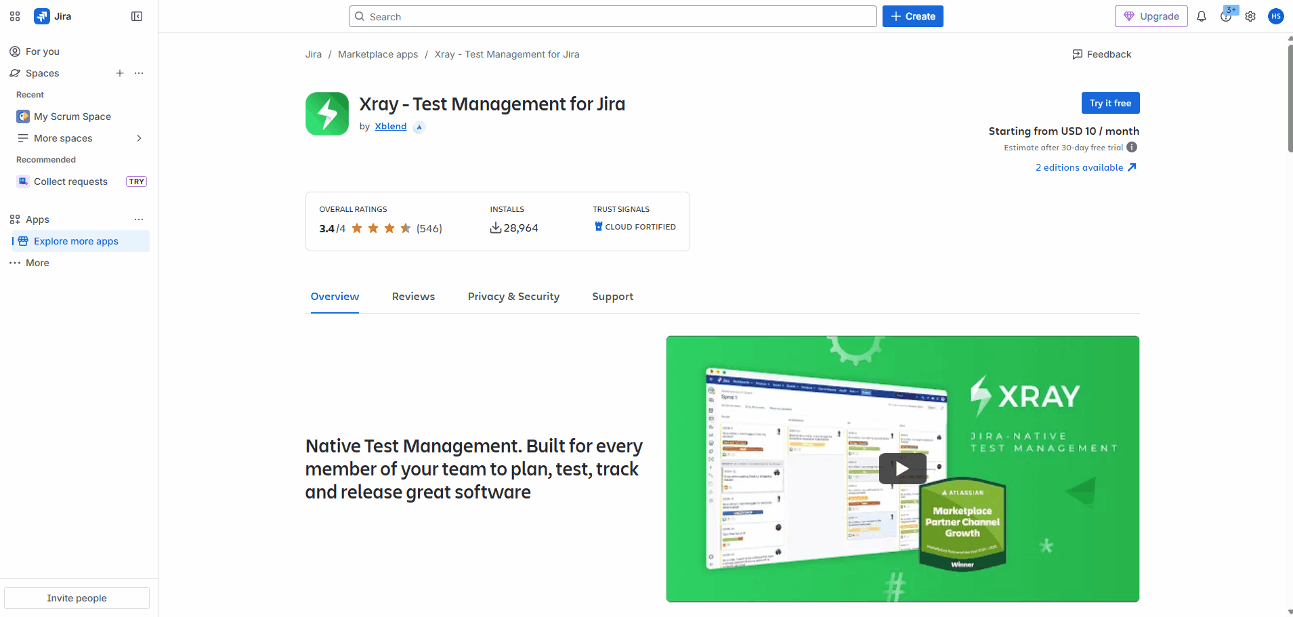Image resolution: width=1293 pixels, height=617 pixels.
Task: Click the page vertical scrollbar
Action: click(x=1290, y=98)
